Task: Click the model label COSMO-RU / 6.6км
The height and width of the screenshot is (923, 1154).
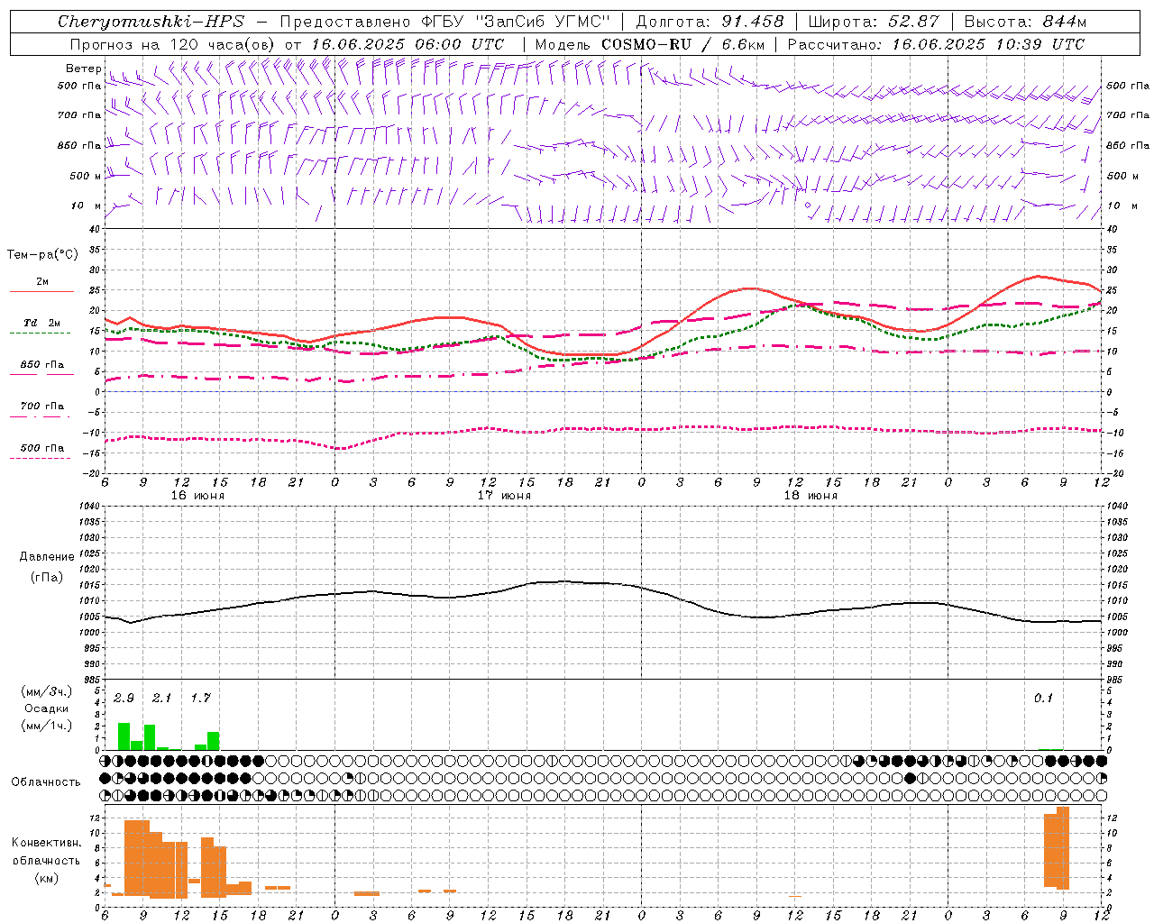Action: pyautogui.click(x=682, y=44)
